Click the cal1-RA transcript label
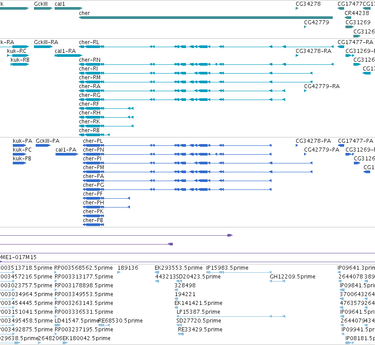This screenshot has height=345, width=375. [65, 51]
